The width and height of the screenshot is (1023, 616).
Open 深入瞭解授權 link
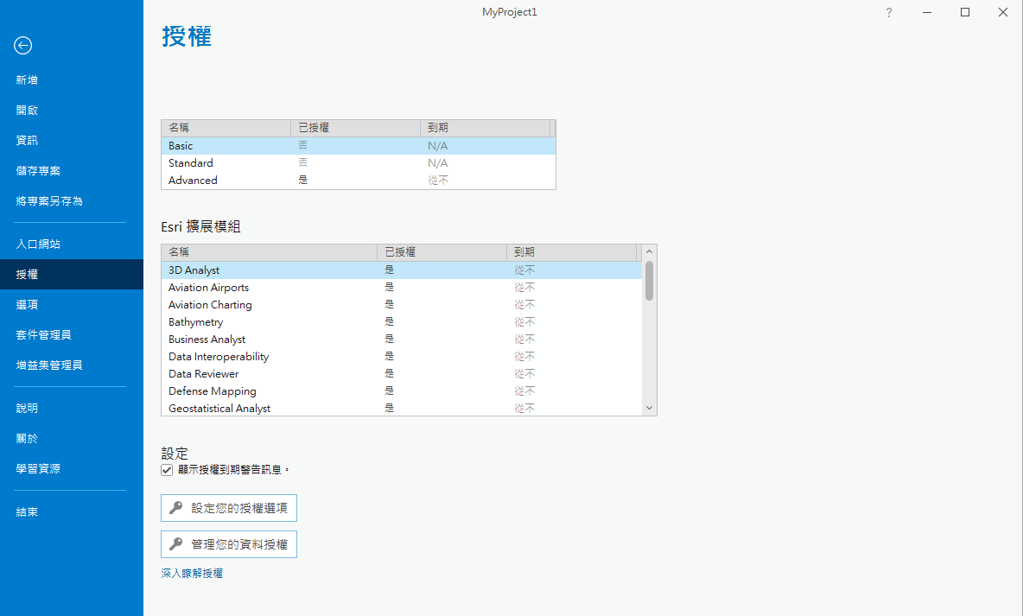coord(192,573)
